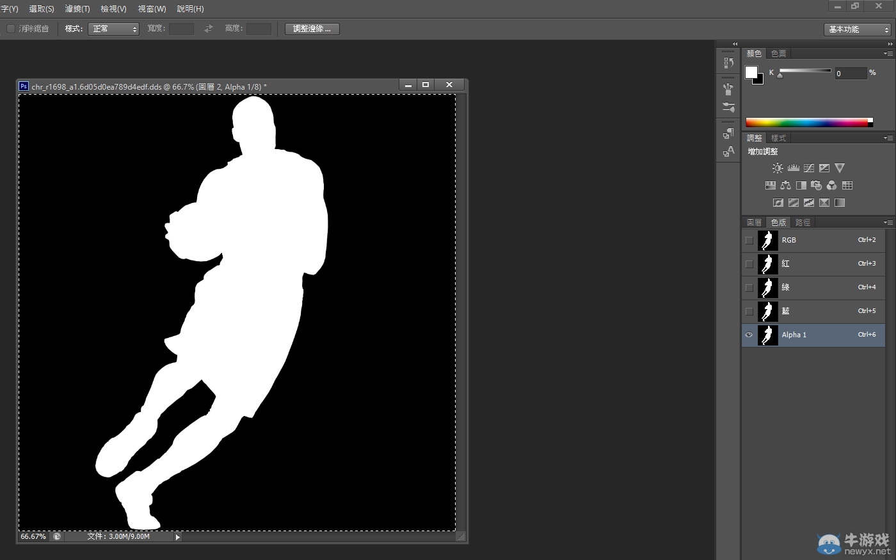The image size is (896, 560).
Task: Open the History panel icon
Action: pyautogui.click(x=728, y=63)
